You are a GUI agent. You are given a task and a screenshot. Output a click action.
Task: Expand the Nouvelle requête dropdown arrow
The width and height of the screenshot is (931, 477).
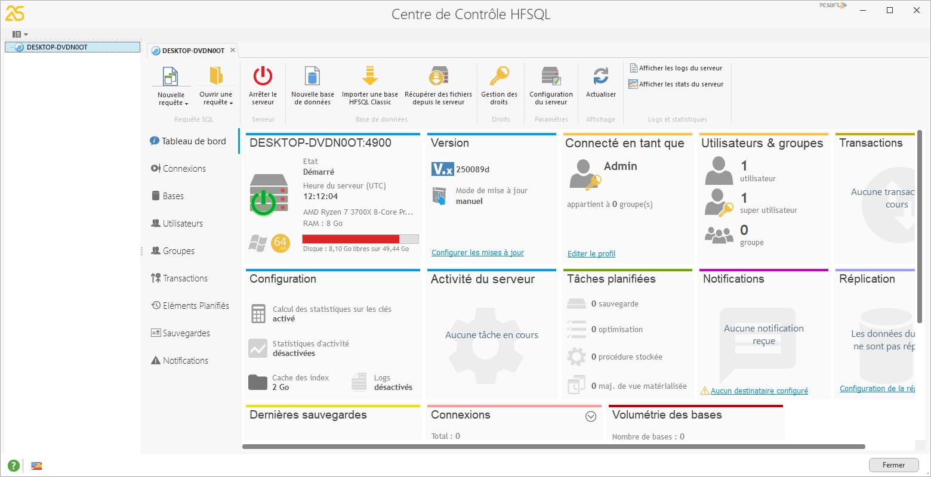coord(186,104)
